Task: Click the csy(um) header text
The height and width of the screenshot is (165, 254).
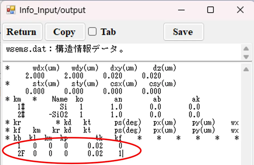Action: [163, 84]
